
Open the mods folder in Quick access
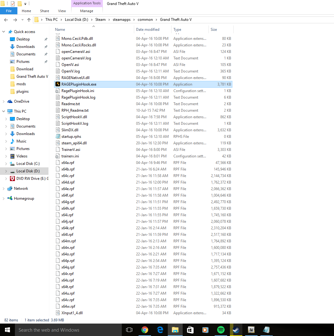[x=21, y=84]
